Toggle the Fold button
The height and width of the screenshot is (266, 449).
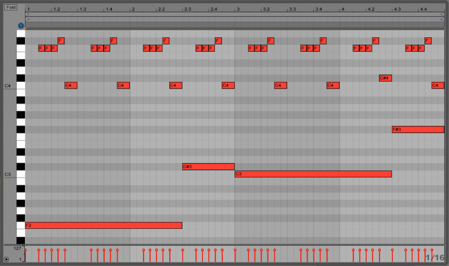point(11,7)
